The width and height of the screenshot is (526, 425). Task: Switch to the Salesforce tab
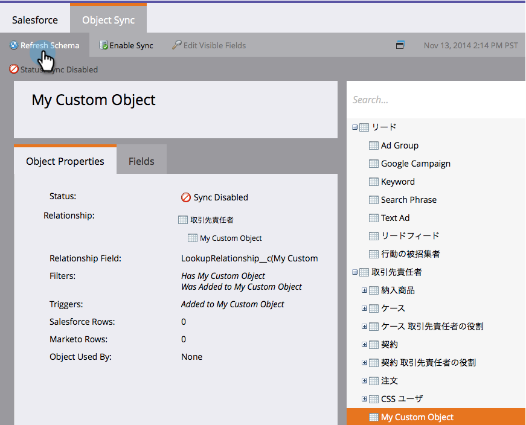pyautogui.click(x=35, y=20)
